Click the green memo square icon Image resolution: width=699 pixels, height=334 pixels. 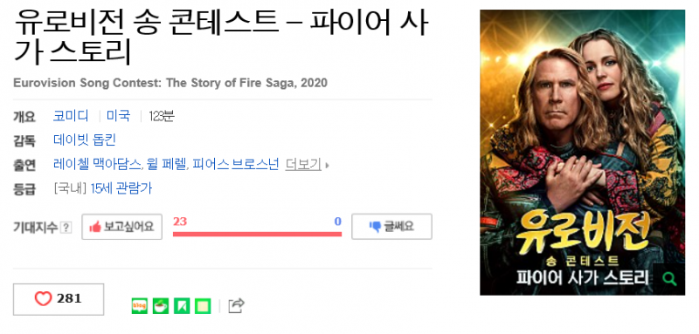203,305
